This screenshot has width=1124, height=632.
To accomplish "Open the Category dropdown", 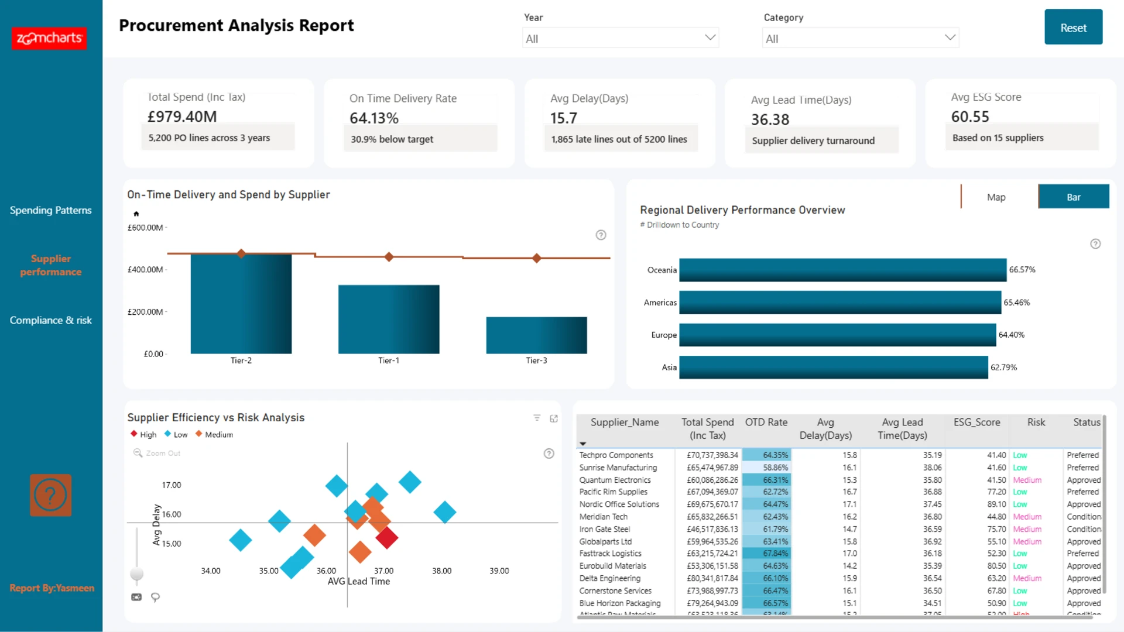I will pos(861,38).
